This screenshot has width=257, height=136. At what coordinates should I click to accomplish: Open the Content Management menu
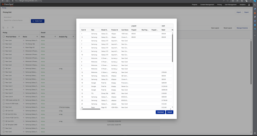(x=207, y=5)
